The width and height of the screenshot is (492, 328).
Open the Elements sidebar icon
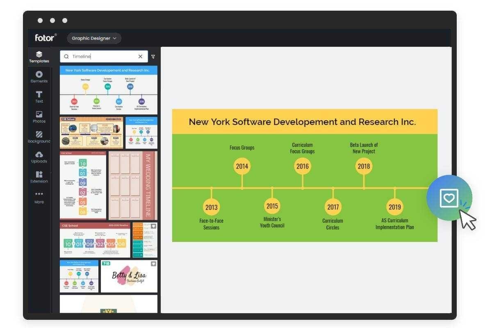(39, 77)
